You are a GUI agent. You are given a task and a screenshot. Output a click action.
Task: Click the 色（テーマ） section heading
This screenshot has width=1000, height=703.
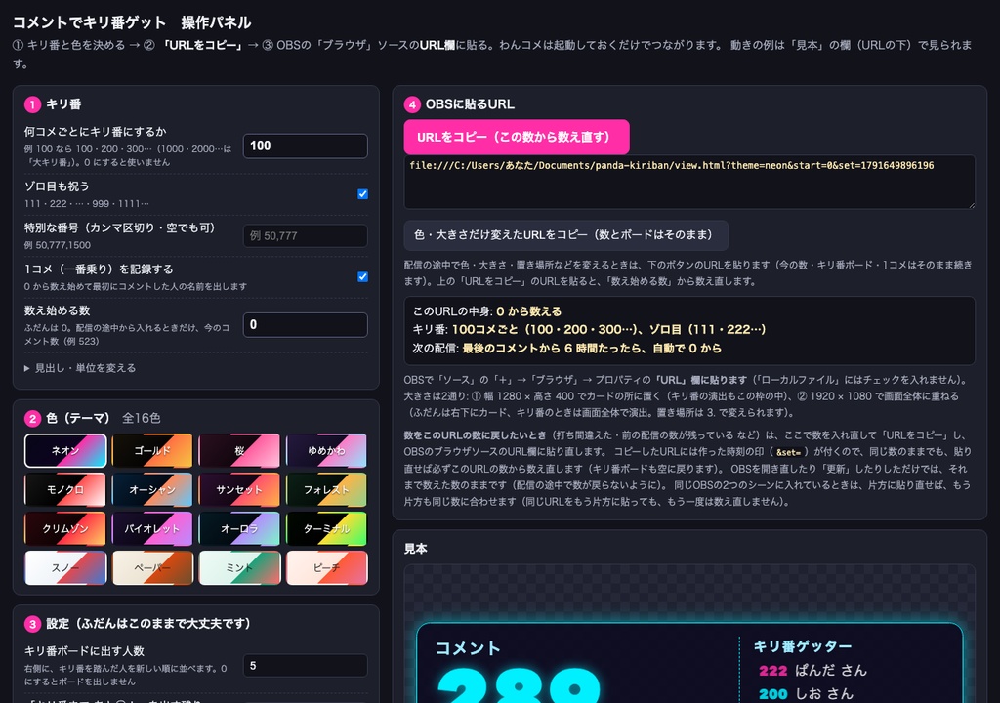tap(78, 418)
